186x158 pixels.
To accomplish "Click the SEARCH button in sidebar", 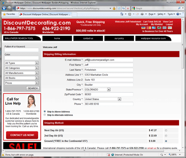I will point(33,88).
